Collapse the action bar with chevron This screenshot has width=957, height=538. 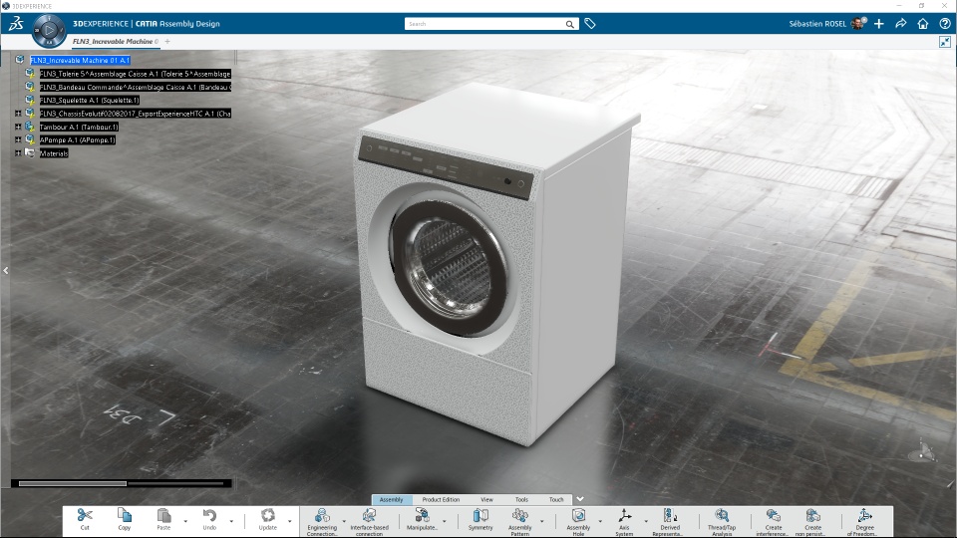coord(580,499)
